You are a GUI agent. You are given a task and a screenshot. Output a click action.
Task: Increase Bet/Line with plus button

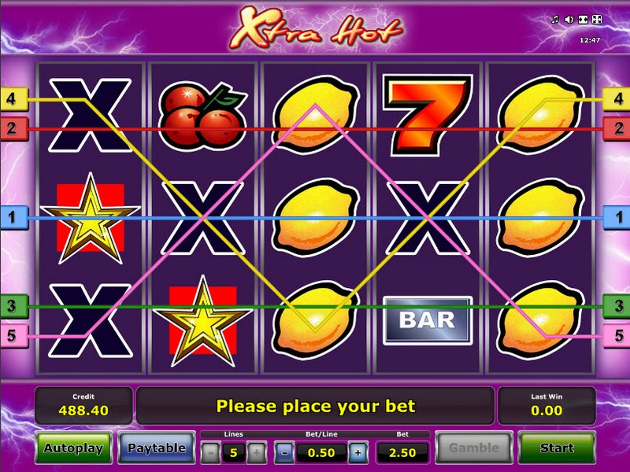pyautogui.click(x=358, y=453)
